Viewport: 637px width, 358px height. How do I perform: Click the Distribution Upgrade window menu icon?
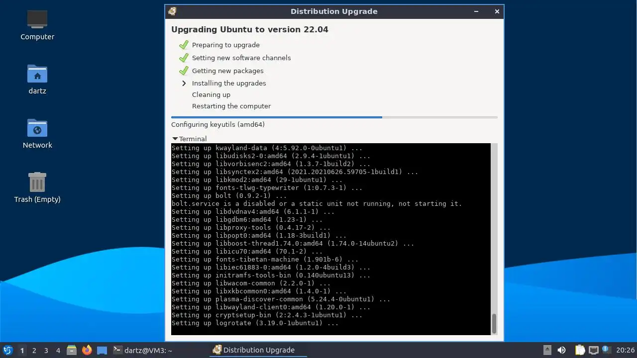172,11
